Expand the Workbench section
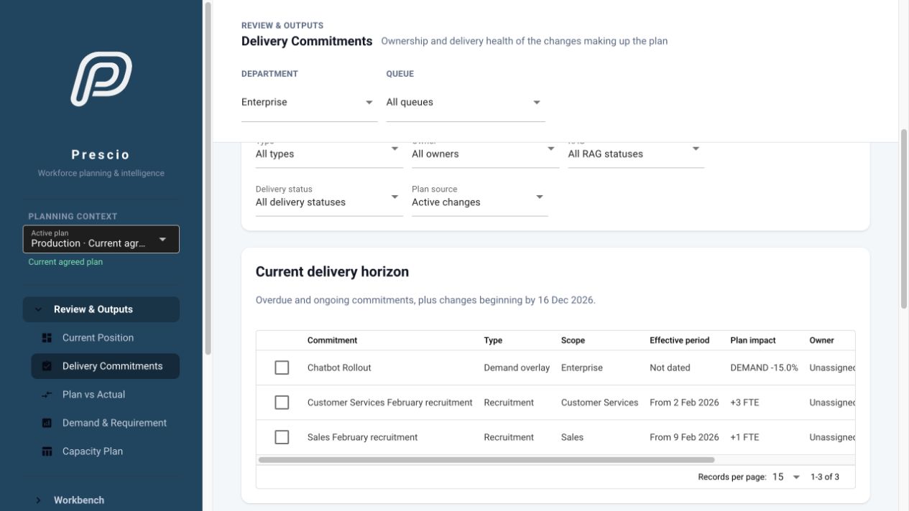 click(101, 500)
